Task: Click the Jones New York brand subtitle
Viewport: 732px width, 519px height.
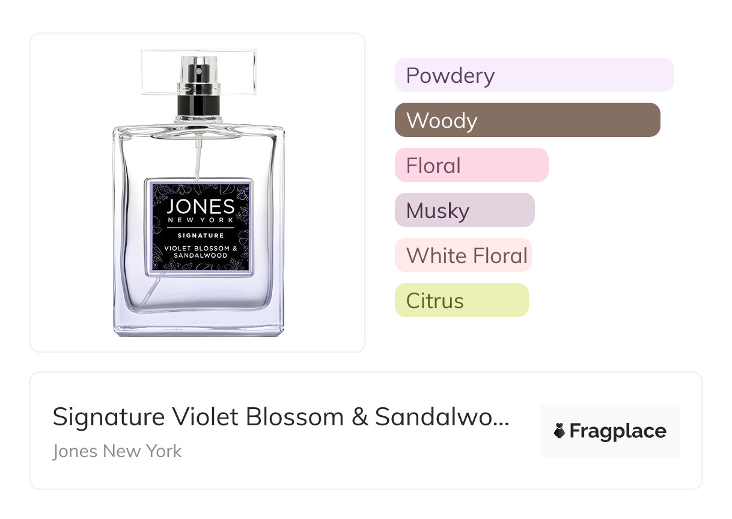Action: pyautogui.click(x=117, y=451)
